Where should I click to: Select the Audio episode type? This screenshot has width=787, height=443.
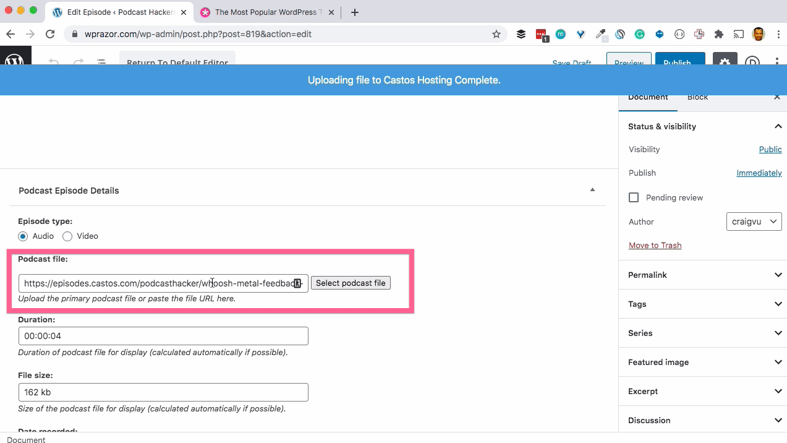click(x=22, y=236)
